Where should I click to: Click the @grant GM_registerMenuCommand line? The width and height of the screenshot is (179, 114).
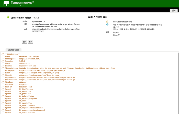[22, 108]
